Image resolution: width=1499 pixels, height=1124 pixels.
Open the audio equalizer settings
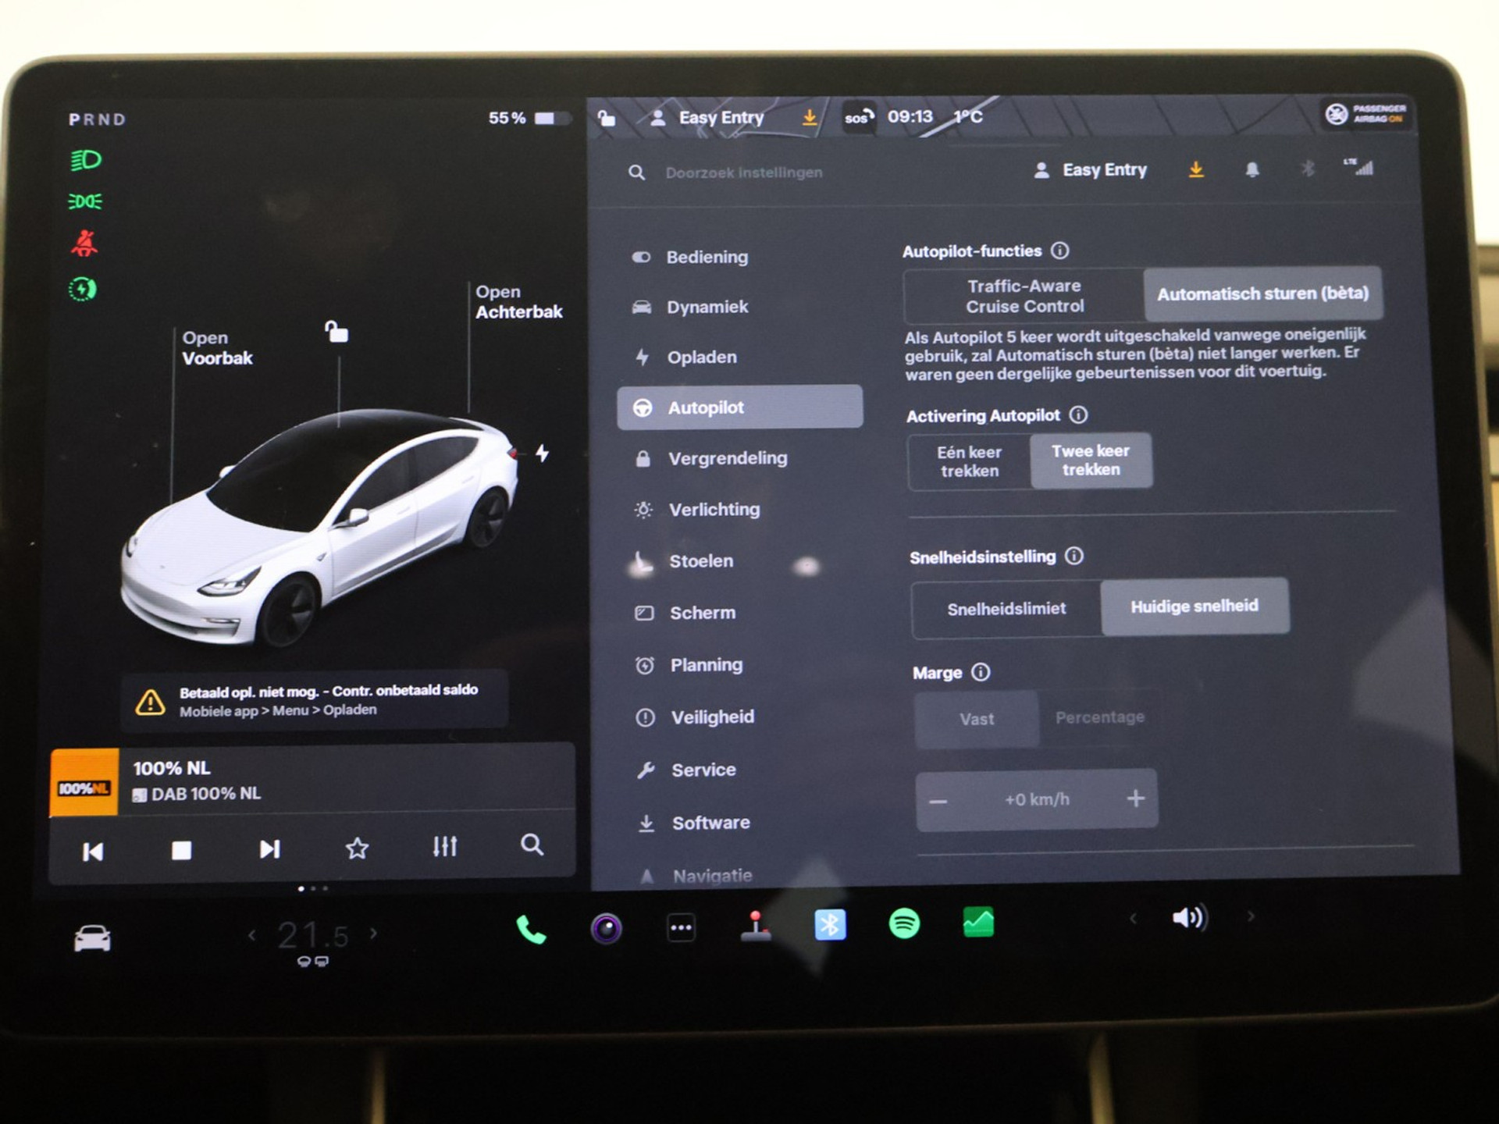coord(445,846)
